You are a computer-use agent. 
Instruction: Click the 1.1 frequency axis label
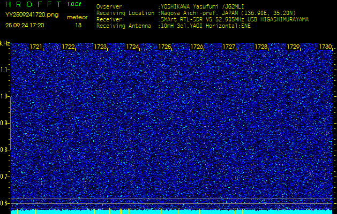[x=4, y=70]
